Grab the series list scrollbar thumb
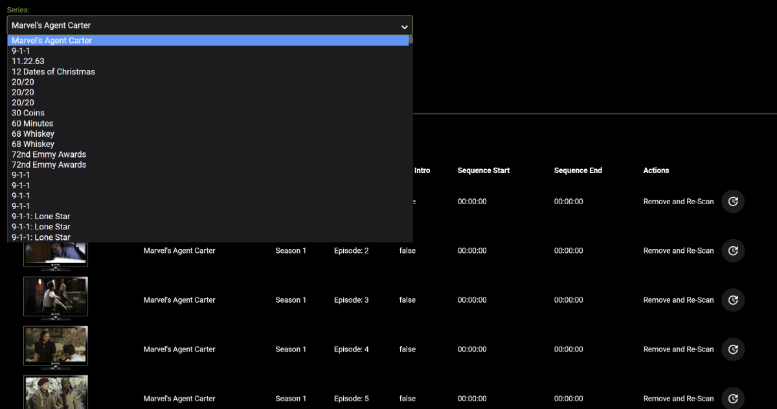This screenshot has width=777, height=409. (411, 40)
